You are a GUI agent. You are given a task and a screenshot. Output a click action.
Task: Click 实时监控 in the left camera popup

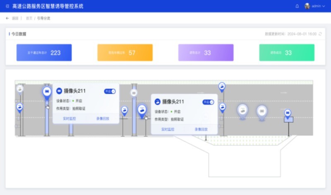(70, 118)
